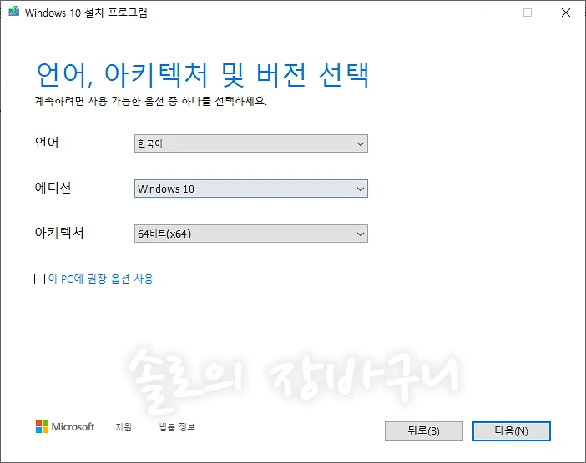The height and width of the screenshot is (463, 586).
Task: Click the '아키텍처' field label
Action: (x=59, y=233)
